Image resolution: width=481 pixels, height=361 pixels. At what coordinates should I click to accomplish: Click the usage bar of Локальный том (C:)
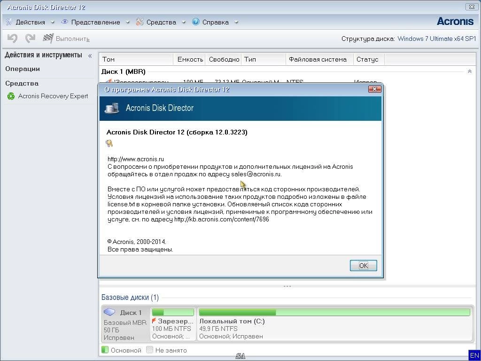334,312
